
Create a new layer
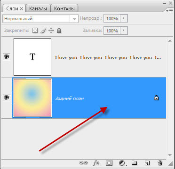(147, 163)
